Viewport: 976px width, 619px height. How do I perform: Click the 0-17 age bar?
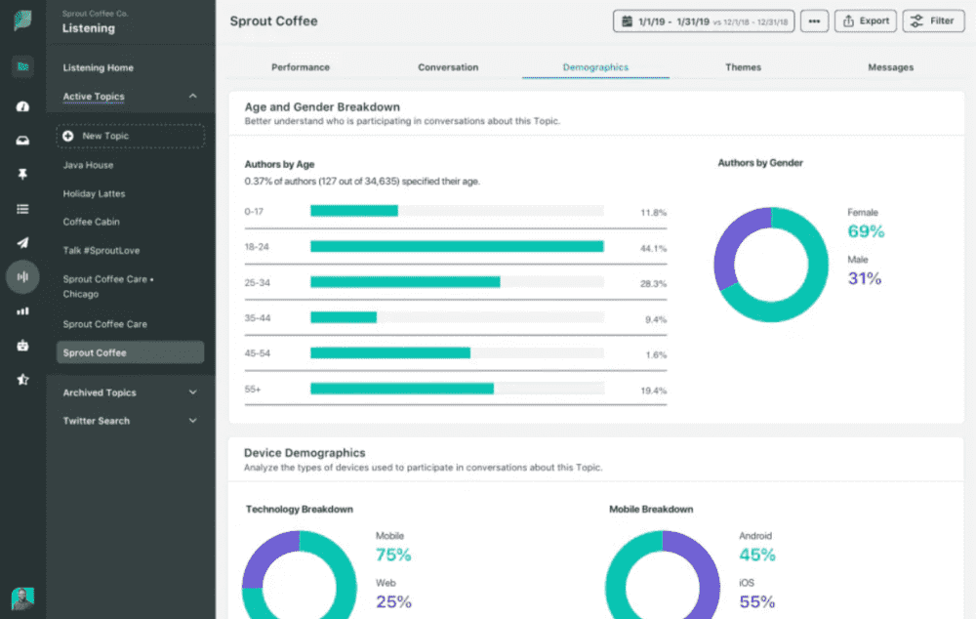(x=354, y=211)
